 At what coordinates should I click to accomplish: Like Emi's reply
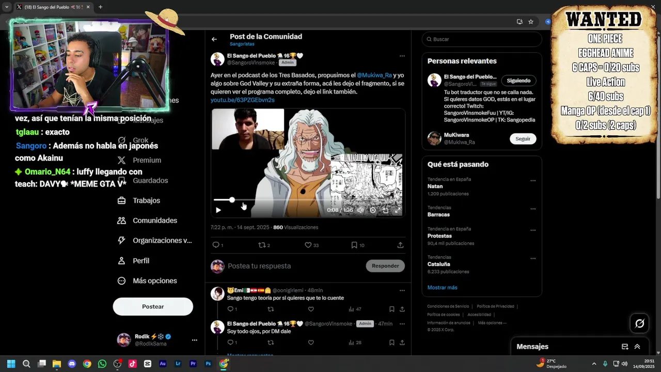[311, 309]
